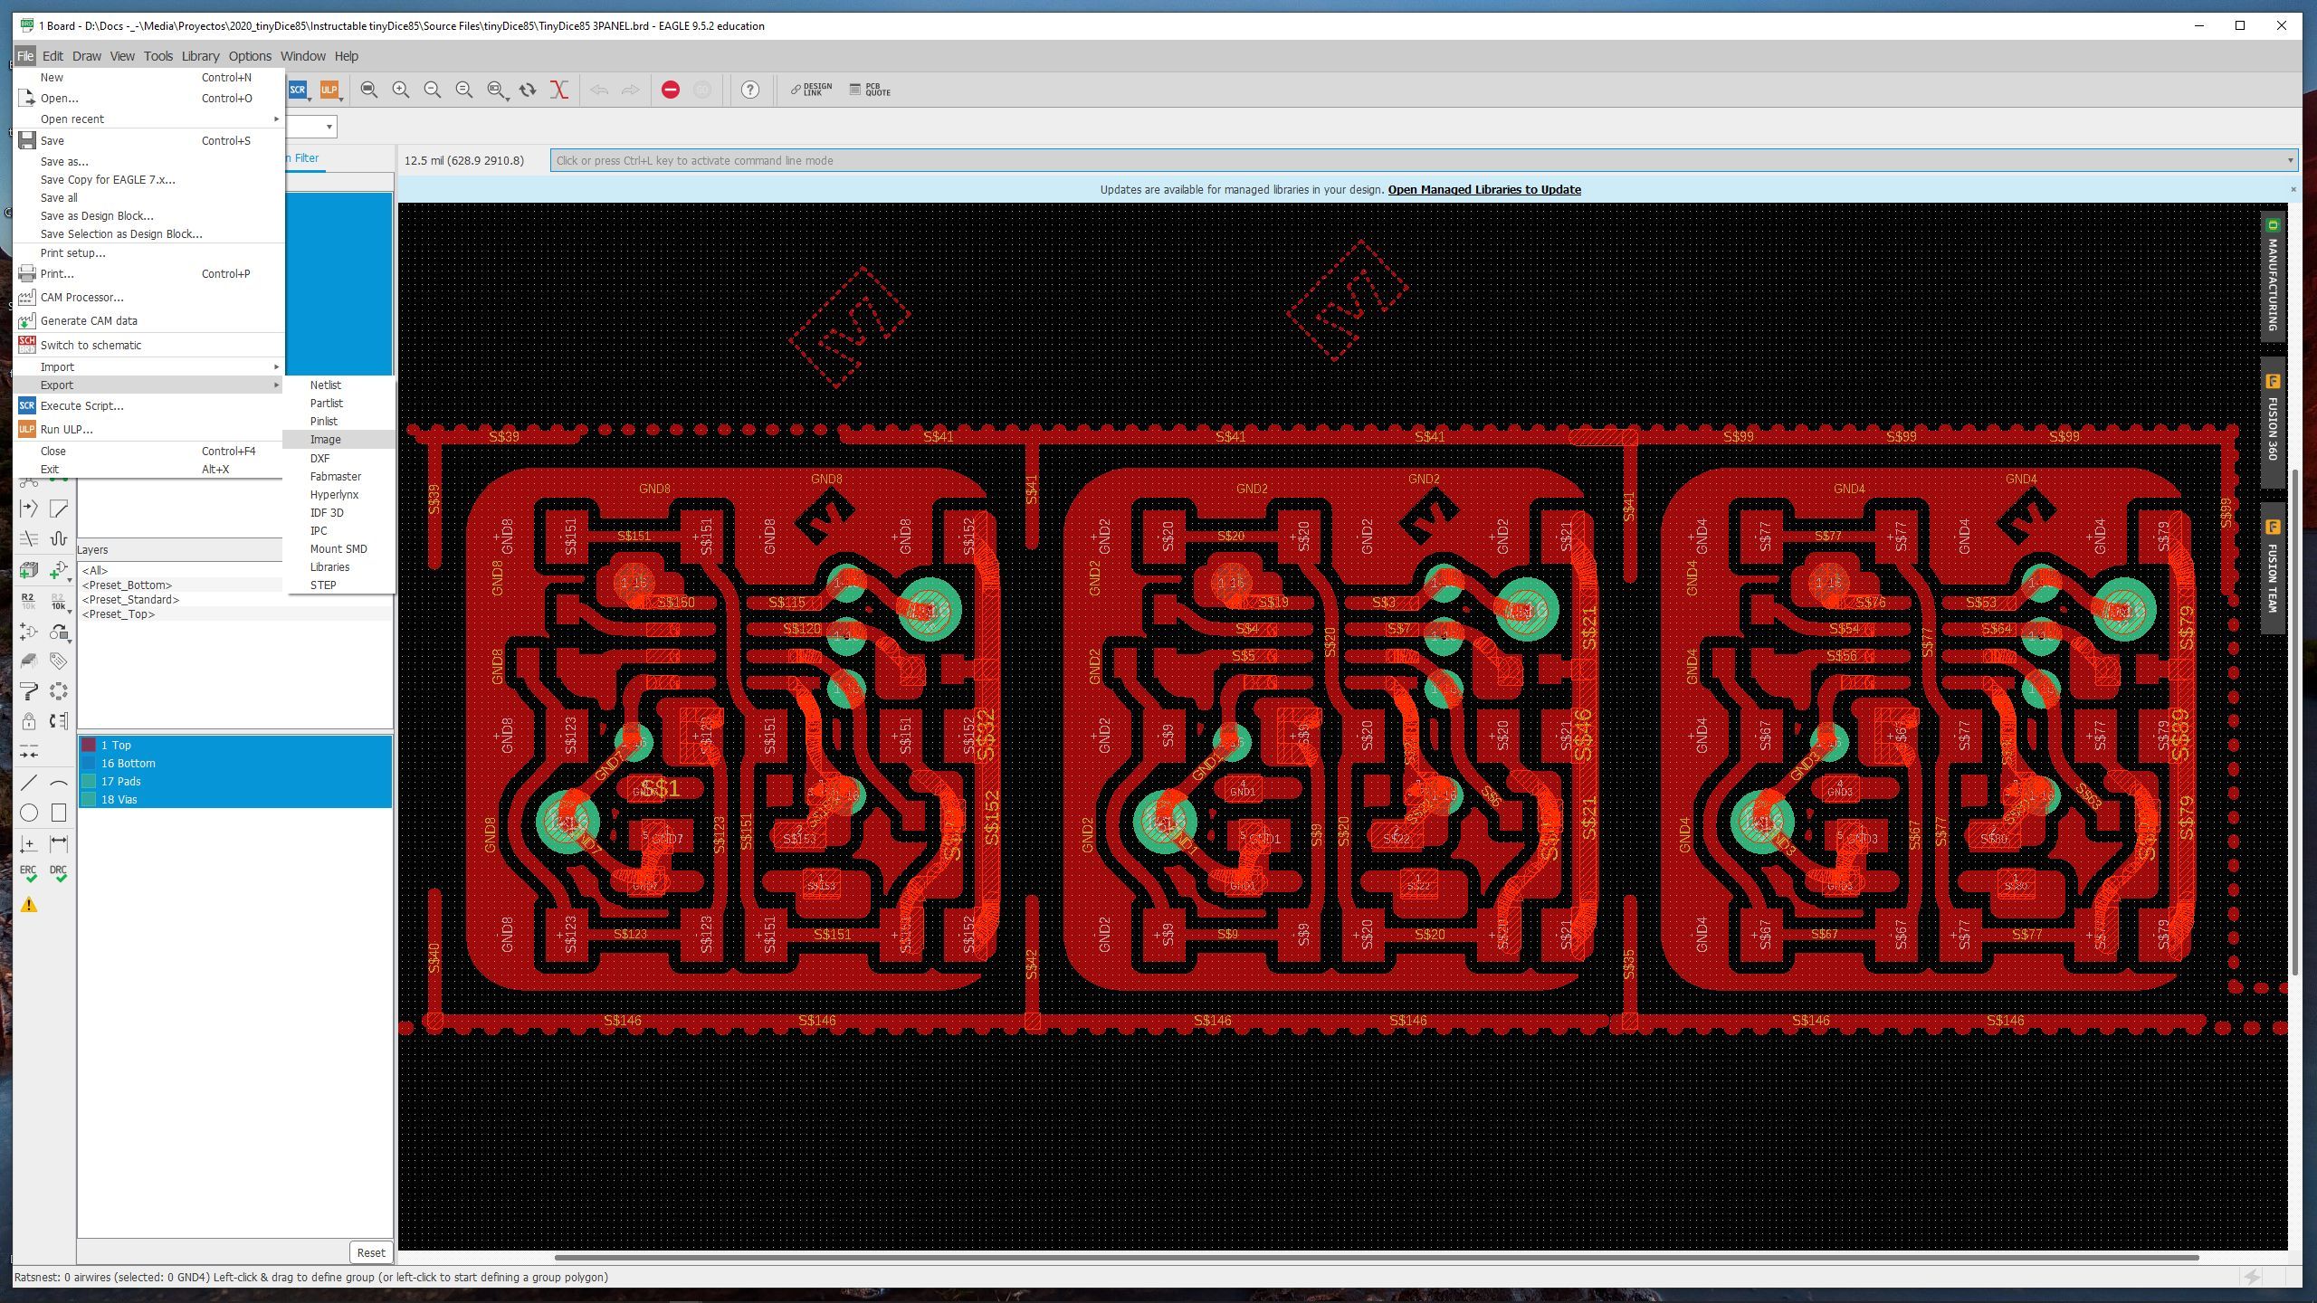This screenshot has width=2317, height=1303.
Task: Click the Ratsnest icon in toolbar
Action: click(x=558, y=90)
